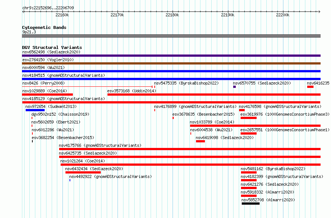Click the chr9:22152696..22206709 region label
331x218 pixels.
pyautogui.click(x=48, y=8)
